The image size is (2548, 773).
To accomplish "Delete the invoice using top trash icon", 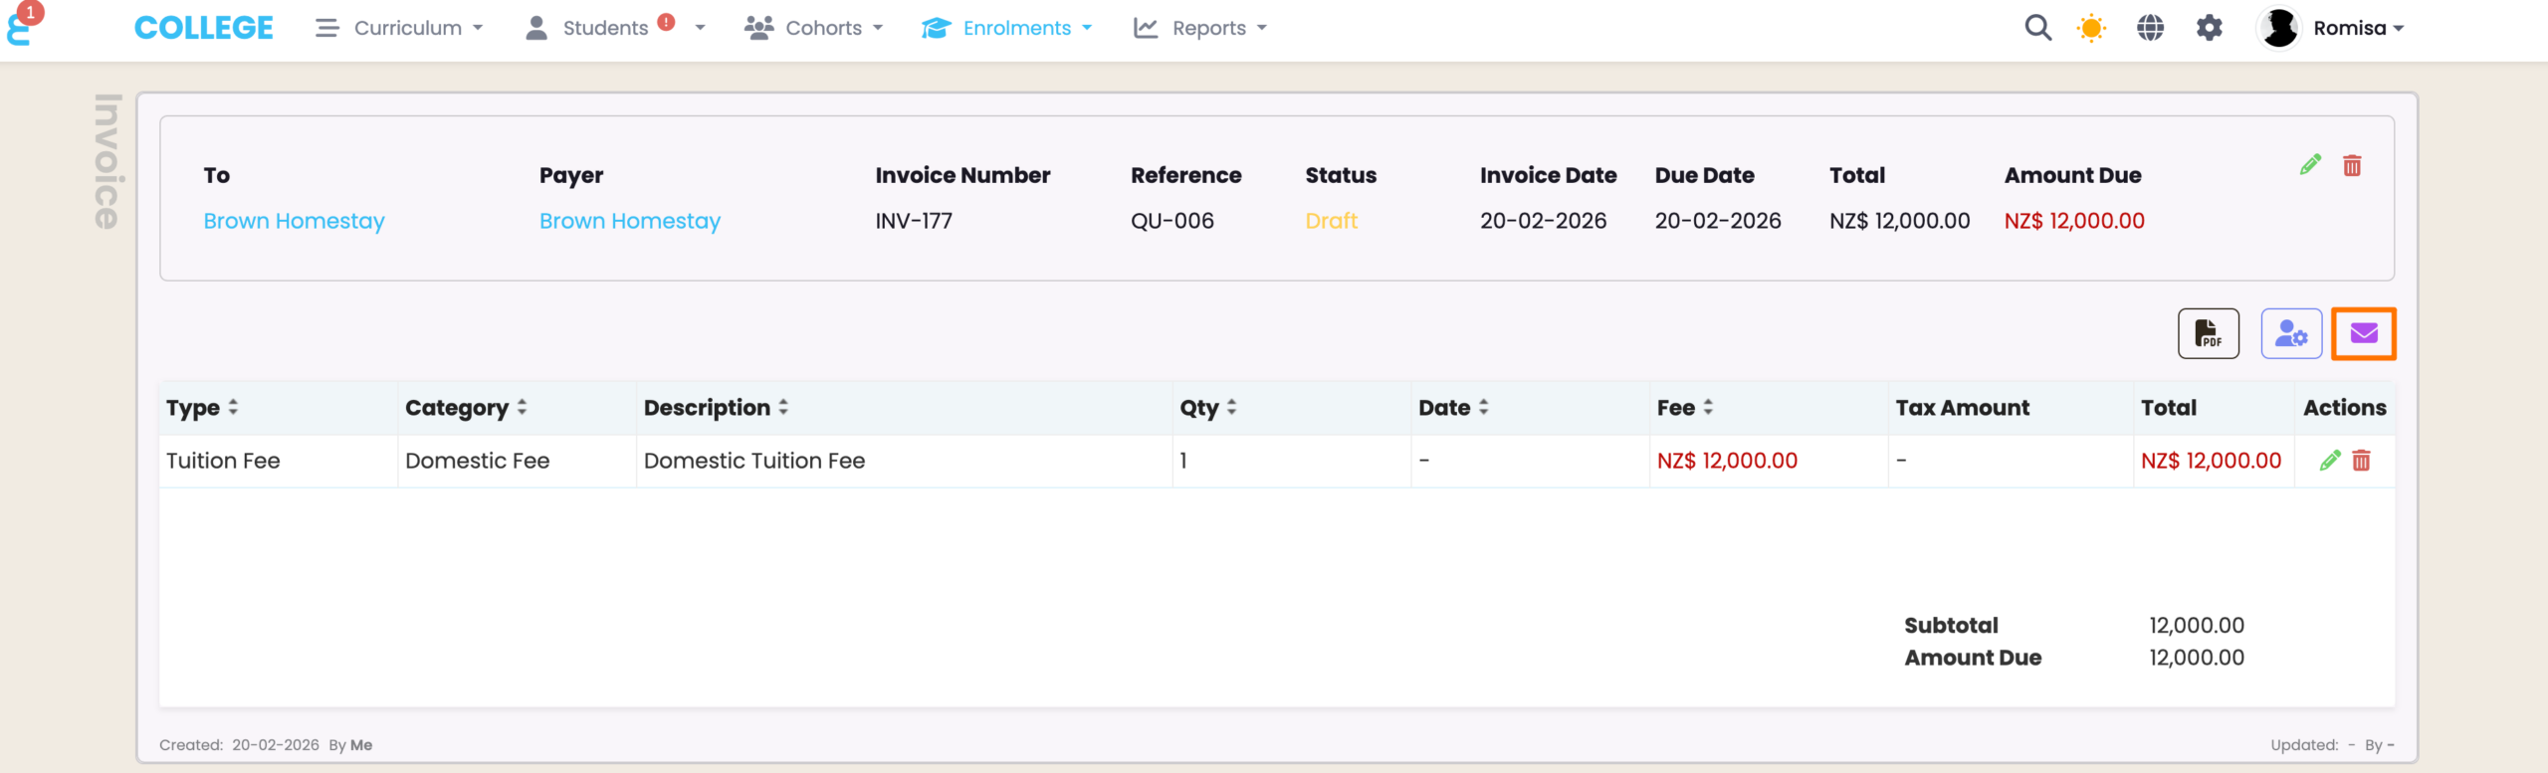I will point(2352,165).
